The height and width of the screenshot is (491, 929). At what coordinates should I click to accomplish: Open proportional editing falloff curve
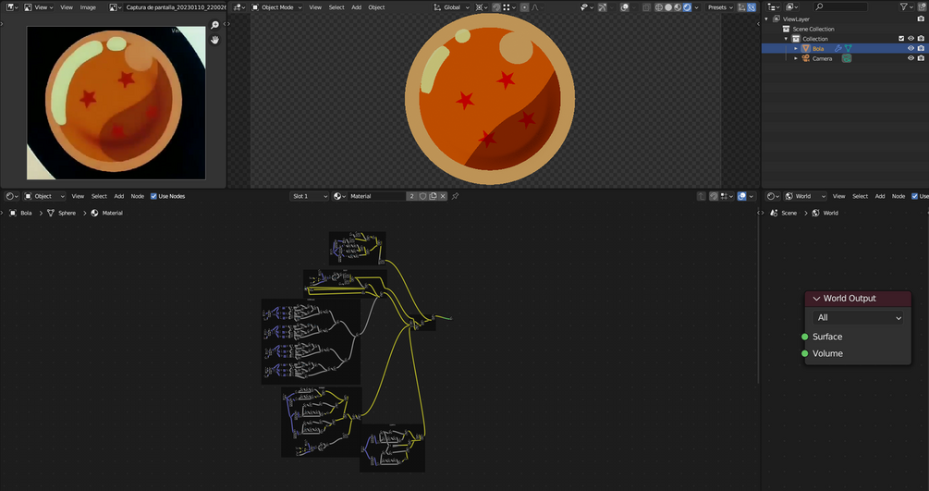point(536,7)
